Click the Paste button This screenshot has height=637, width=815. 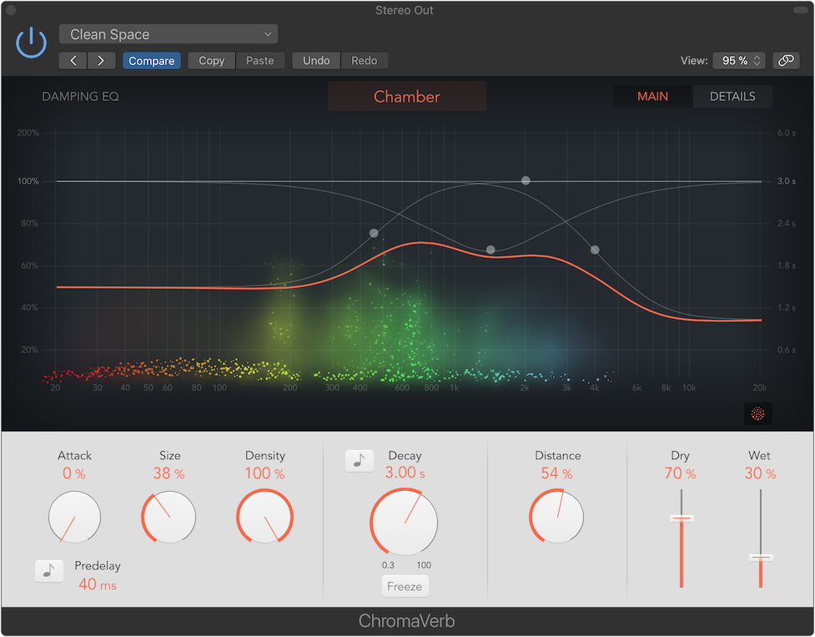[260, 61]
